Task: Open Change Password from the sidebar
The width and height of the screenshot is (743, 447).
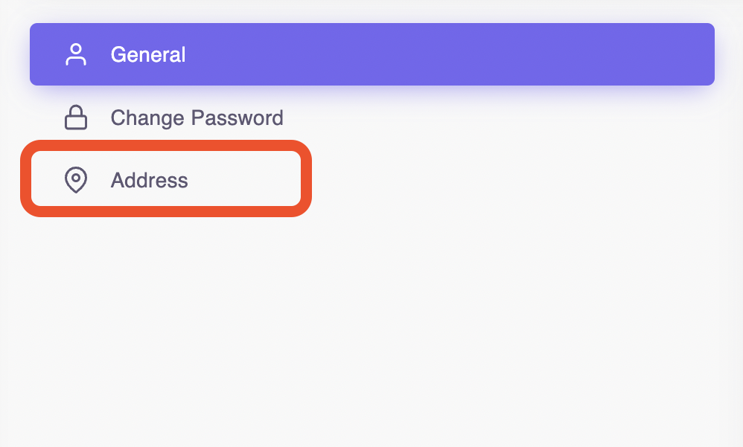Action: tap(197, 118)
